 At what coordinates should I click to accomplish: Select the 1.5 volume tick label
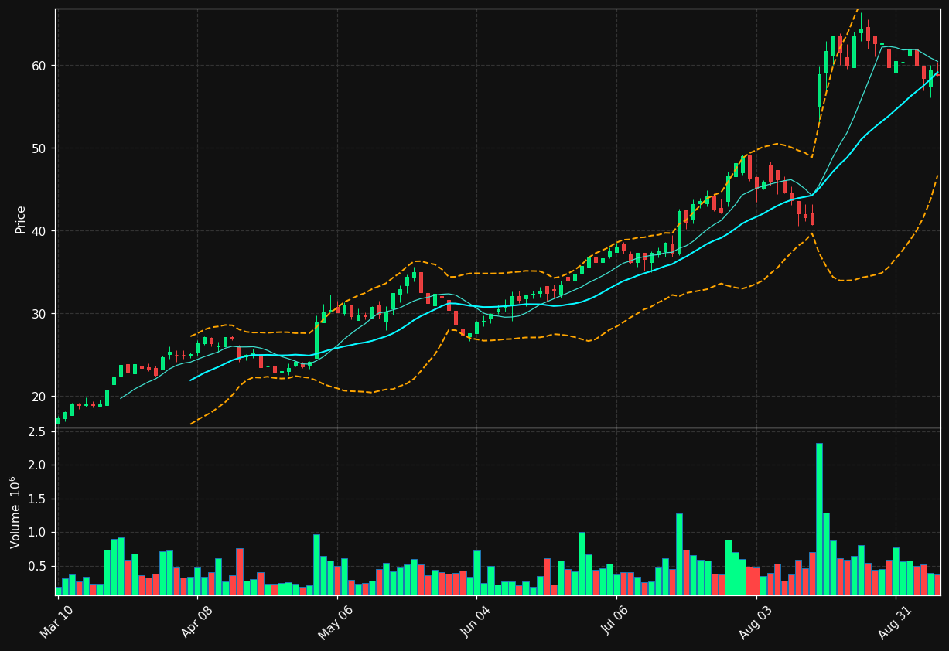tap(36, 499)
